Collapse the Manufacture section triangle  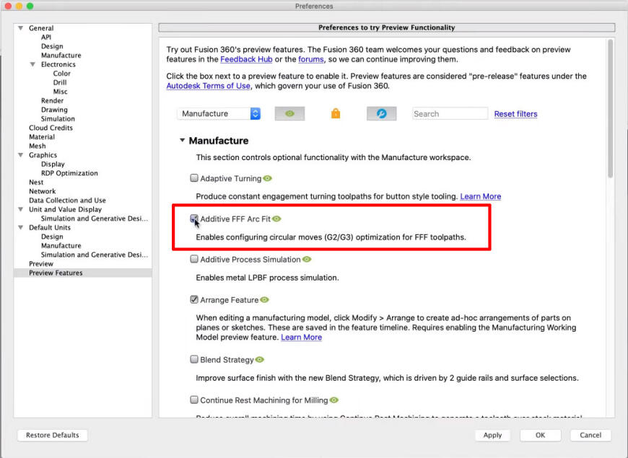point(182,140)
